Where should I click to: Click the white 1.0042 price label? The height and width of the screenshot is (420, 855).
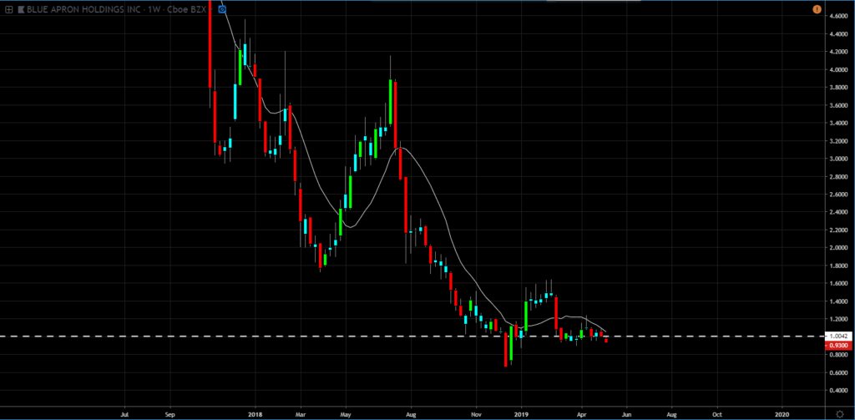pyautogui.click(x=839, y=337)
